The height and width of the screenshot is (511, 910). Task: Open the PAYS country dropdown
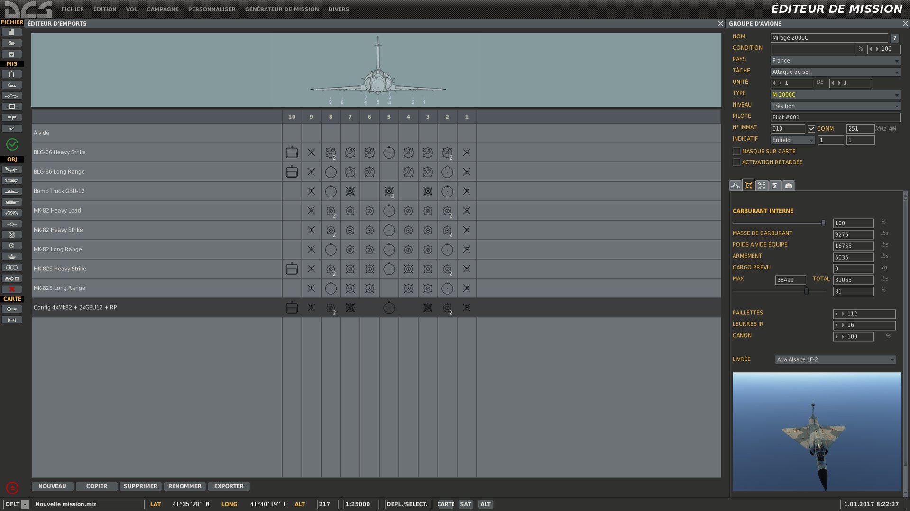point(835,61)
